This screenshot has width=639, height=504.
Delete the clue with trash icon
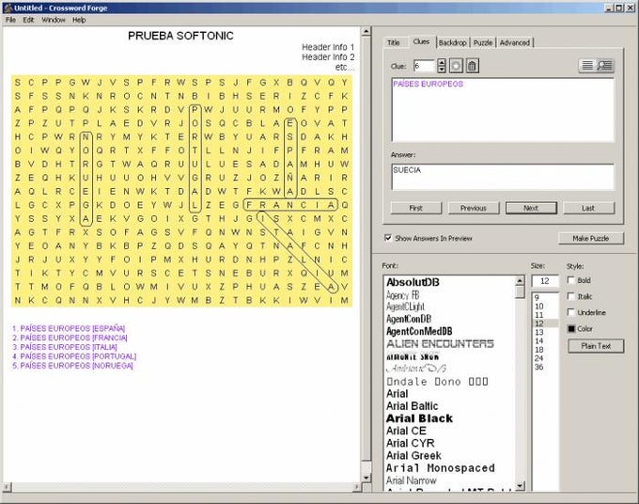(472, 66)
